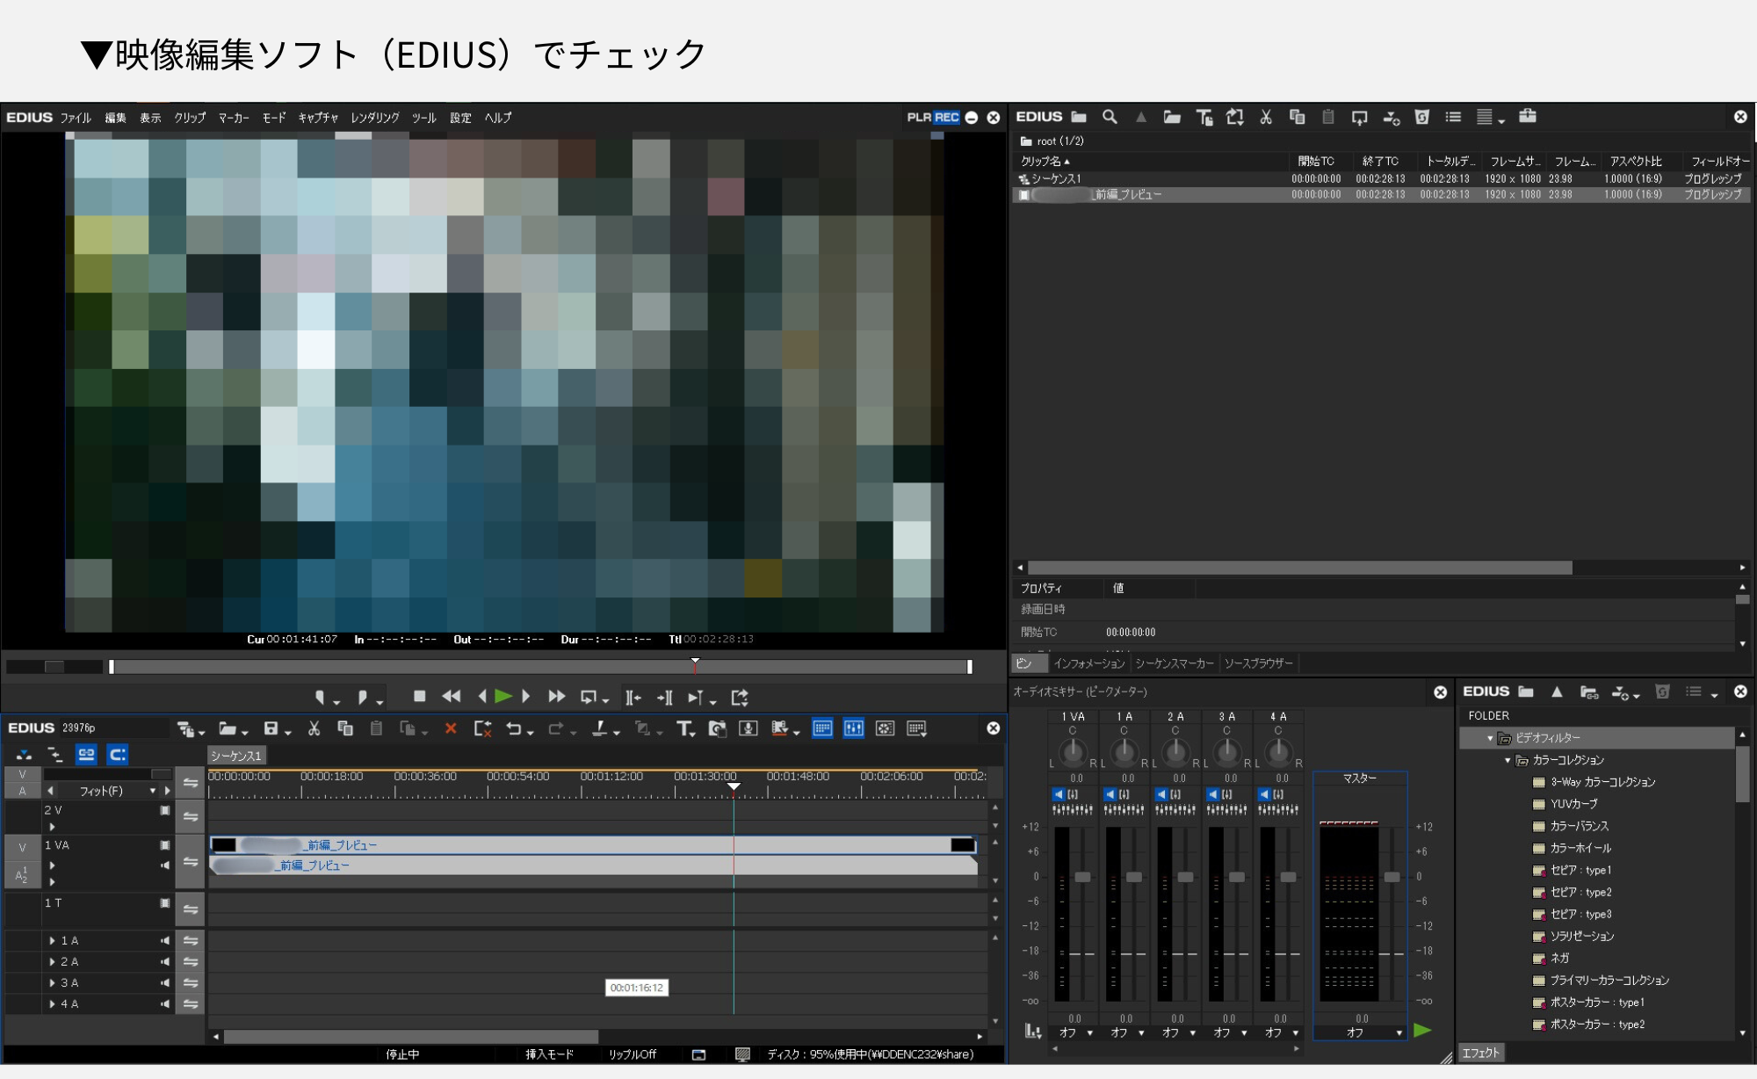Expand the 1 A audio track triangle

53,940
